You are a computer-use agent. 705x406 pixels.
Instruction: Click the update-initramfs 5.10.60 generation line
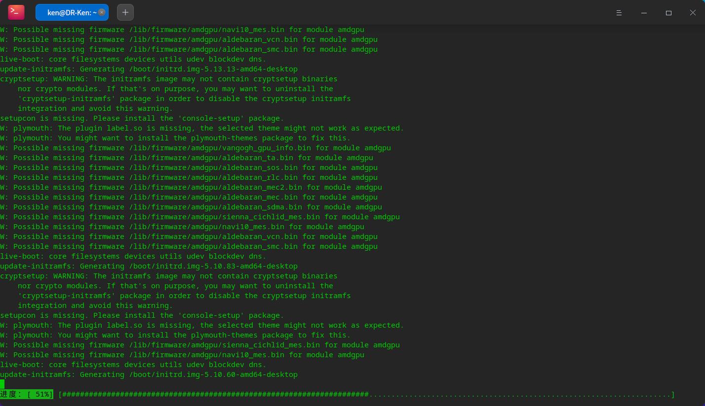(x=149, y=374)
